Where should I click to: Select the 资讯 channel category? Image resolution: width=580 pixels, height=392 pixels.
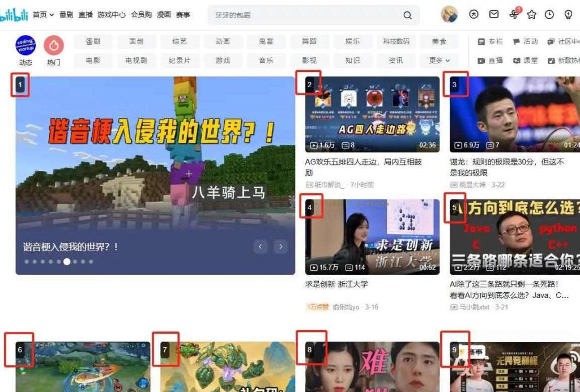click(x=396, y=60)
